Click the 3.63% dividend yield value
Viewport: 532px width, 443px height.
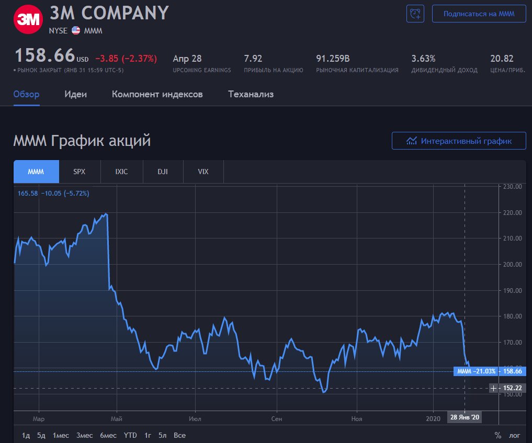423,59
